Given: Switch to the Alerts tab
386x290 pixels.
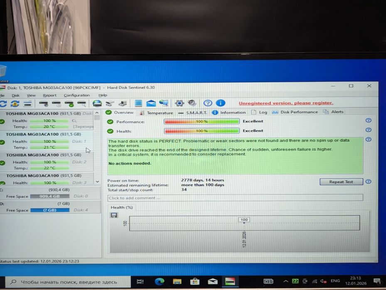Looking at the screenshot, I should coord(333,112).
